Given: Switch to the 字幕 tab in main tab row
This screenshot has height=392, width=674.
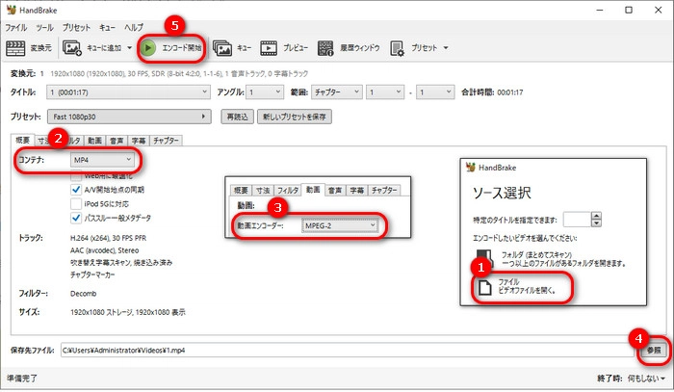Looking at the screenshot, I should click(139, 141).
